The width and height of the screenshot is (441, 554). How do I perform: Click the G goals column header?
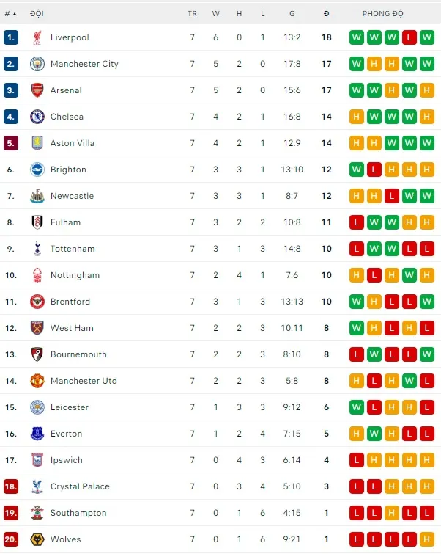tap(292, 13)
